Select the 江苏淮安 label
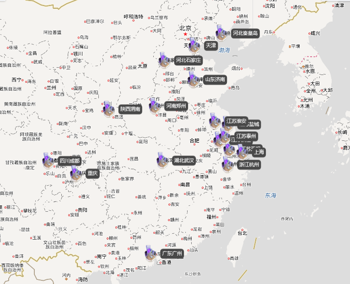 pos(236,121)
